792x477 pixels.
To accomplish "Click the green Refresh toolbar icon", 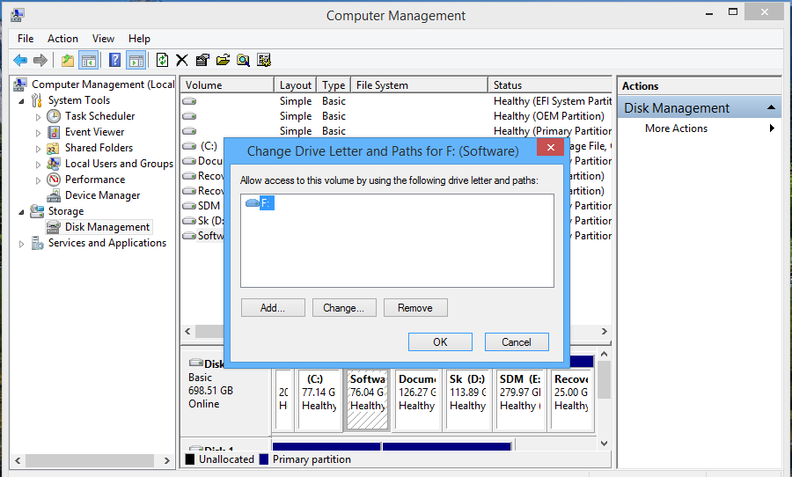I will pyautogui.click(x=162, y=60).
